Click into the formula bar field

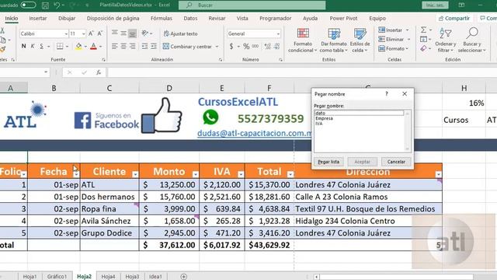point(301,72)
